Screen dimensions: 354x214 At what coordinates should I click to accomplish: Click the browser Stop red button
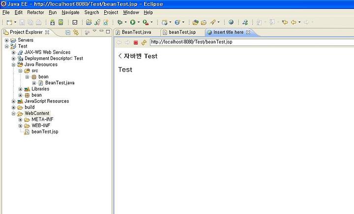click(136, 42)
